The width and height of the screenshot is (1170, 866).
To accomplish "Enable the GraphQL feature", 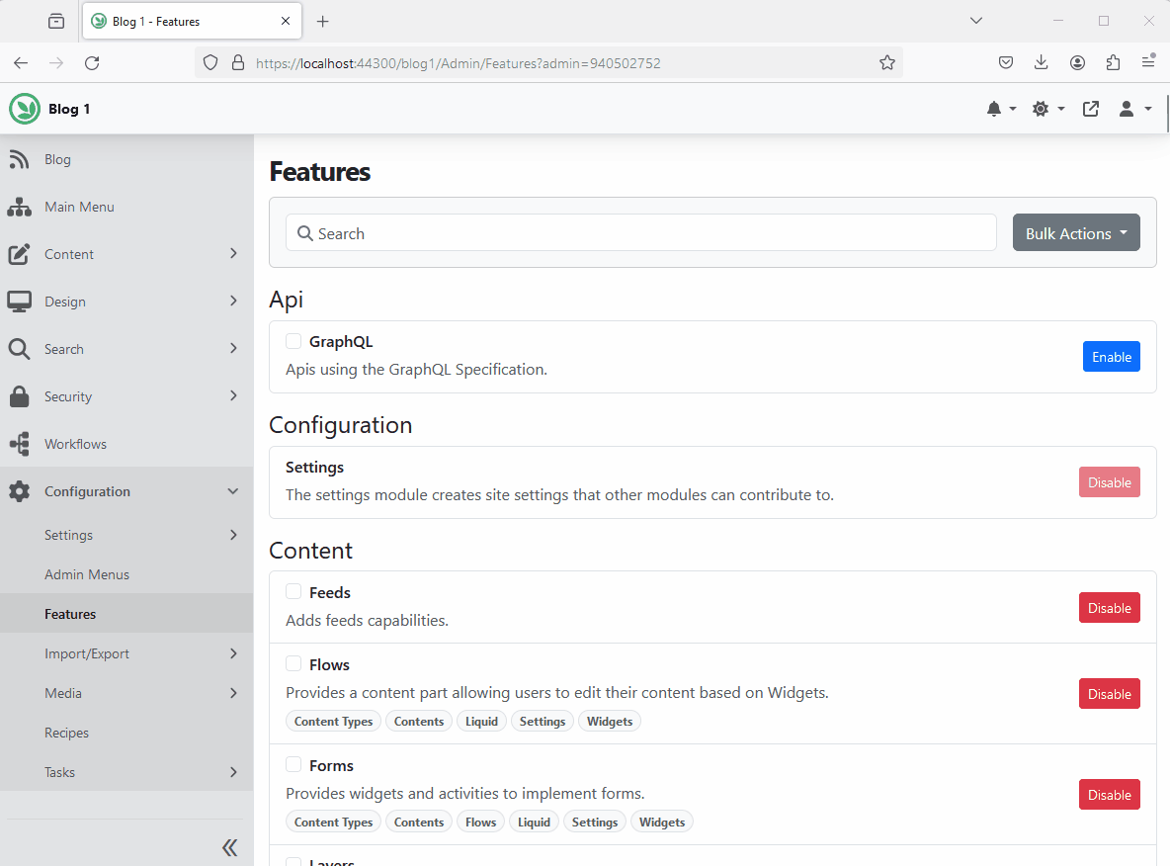I will [1111, 357].
